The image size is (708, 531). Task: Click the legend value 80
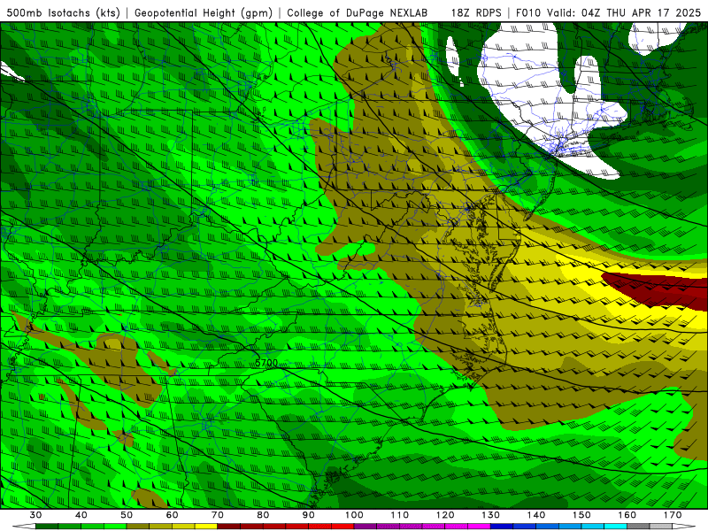263,515
